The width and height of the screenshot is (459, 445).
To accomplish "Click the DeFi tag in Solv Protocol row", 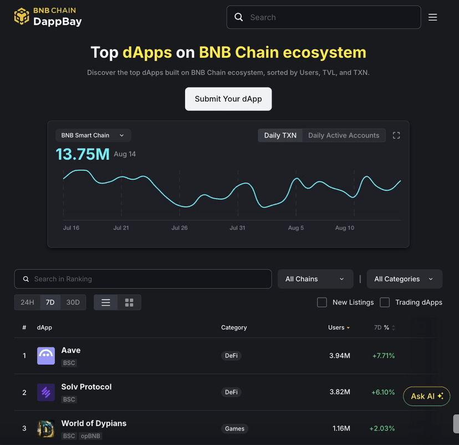I will 231,392.
